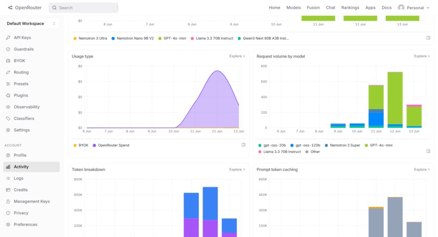
Task: Open the Default Workspace switcher
Action: (32, 24)
